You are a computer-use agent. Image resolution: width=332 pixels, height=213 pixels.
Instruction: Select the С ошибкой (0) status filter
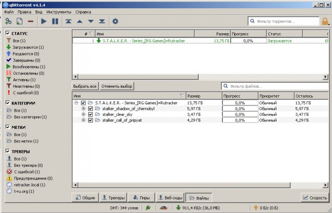tap(23, 93)
